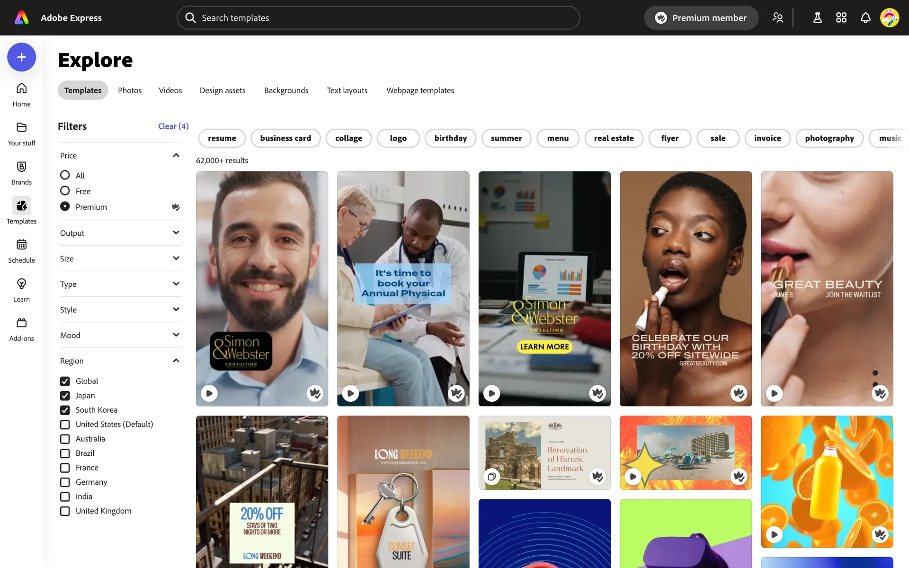Switch to the Photos tab

click(x=130, y=90)
